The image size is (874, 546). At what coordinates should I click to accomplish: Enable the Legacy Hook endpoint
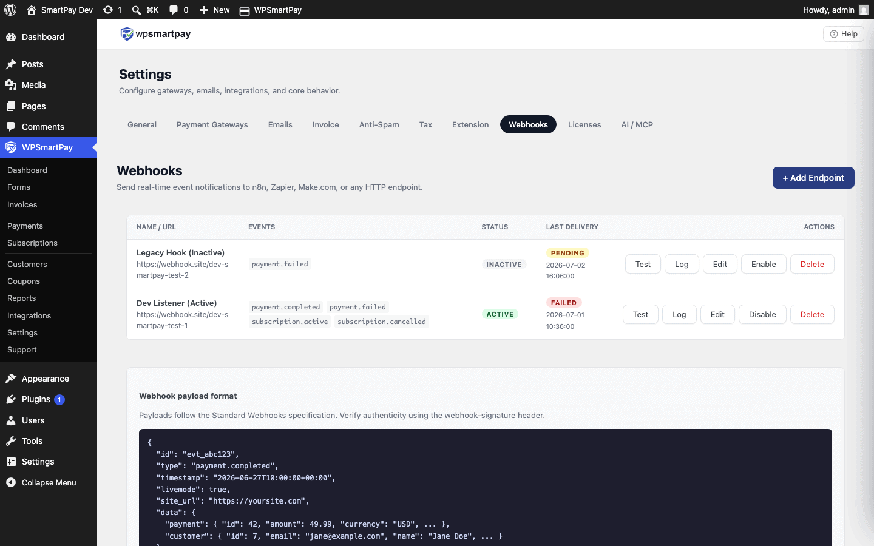coord(764,264)
